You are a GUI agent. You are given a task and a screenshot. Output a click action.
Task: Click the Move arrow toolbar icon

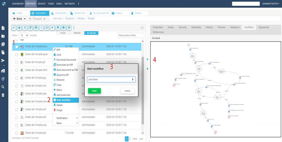pyautogui.click(x=52, y=28)
